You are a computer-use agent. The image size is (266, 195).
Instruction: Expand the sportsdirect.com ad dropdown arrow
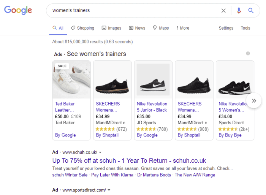coord(109,190)
